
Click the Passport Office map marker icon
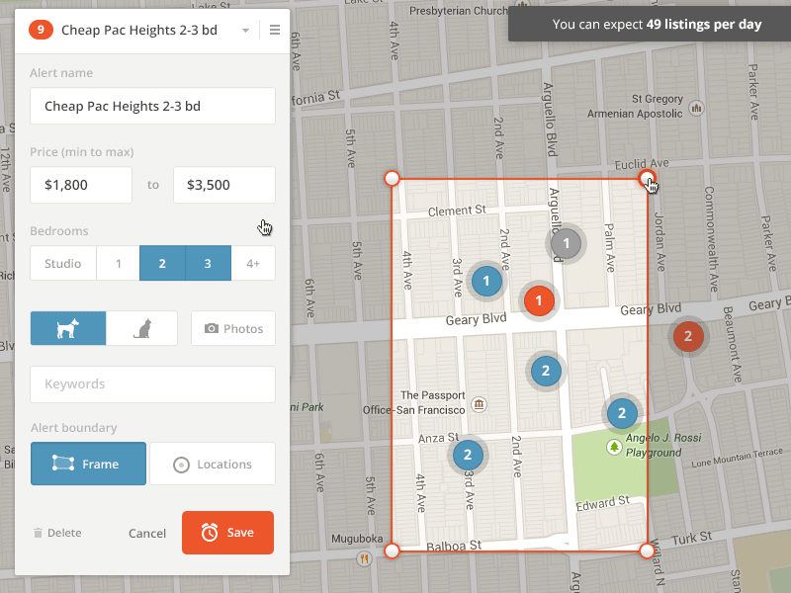(478, 404)
